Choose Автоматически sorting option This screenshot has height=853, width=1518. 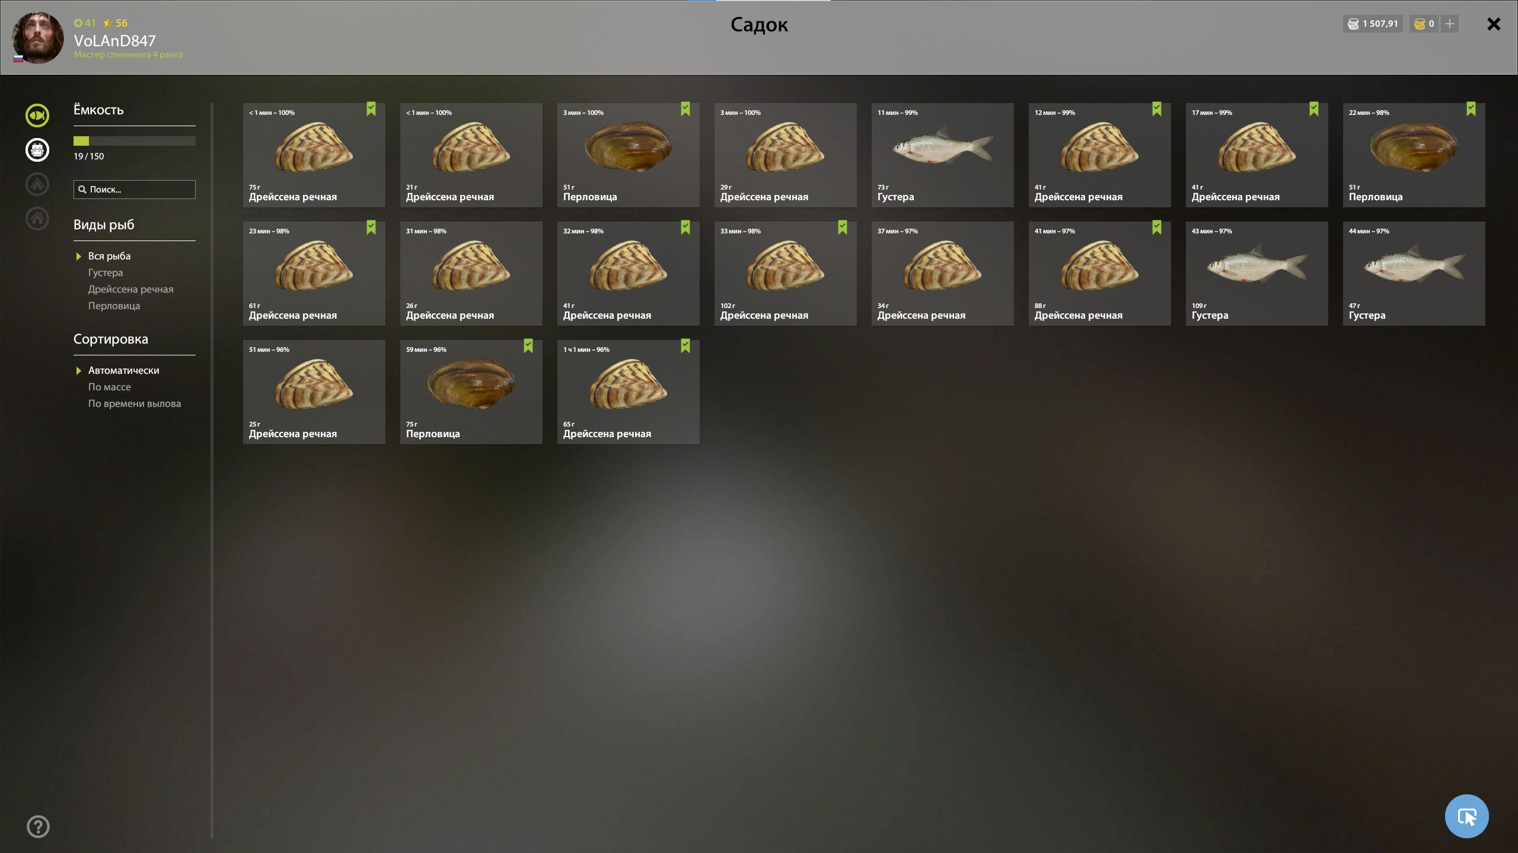point(123,370)
